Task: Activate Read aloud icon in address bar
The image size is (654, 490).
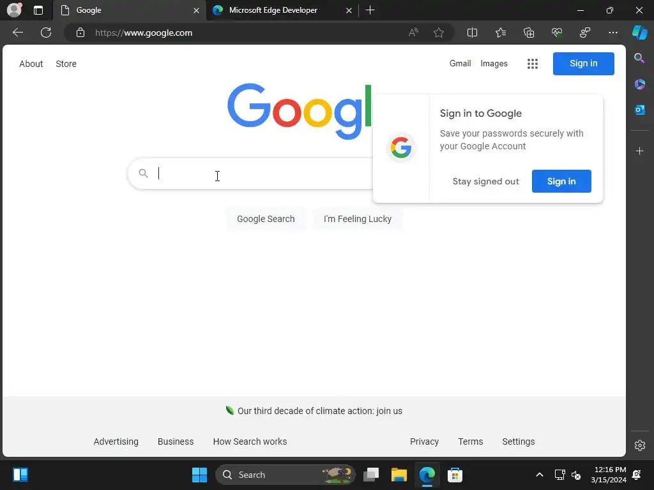Action: [x=413, y=33]
